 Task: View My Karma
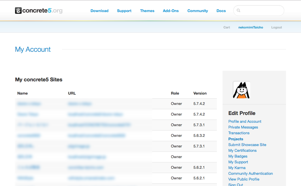click(237, 168)
